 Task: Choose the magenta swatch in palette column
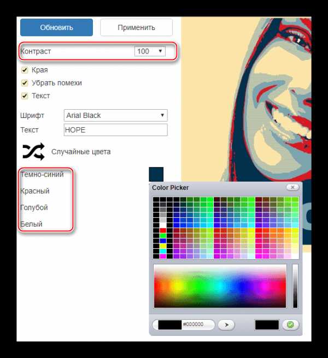click(x=163, y=255)
